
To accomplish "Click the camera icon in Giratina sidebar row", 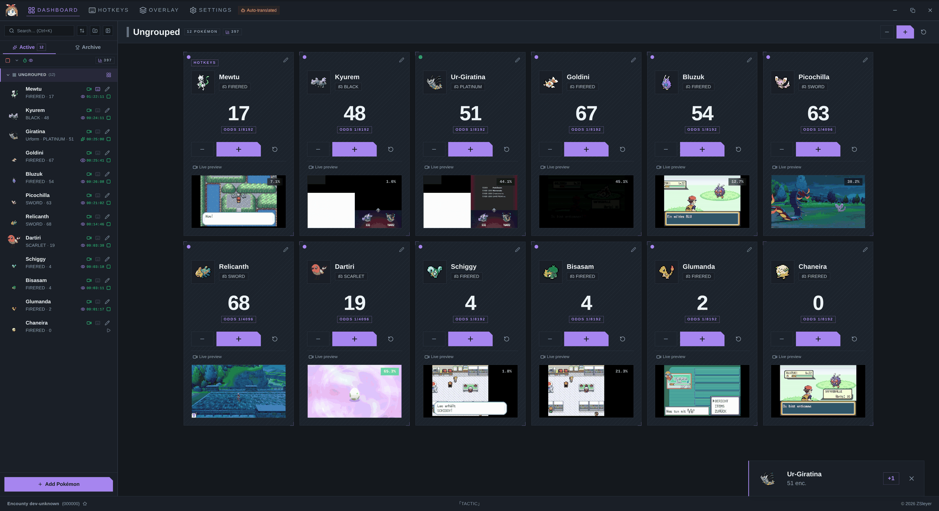I will pyautogui.click(x=89, y=132).
